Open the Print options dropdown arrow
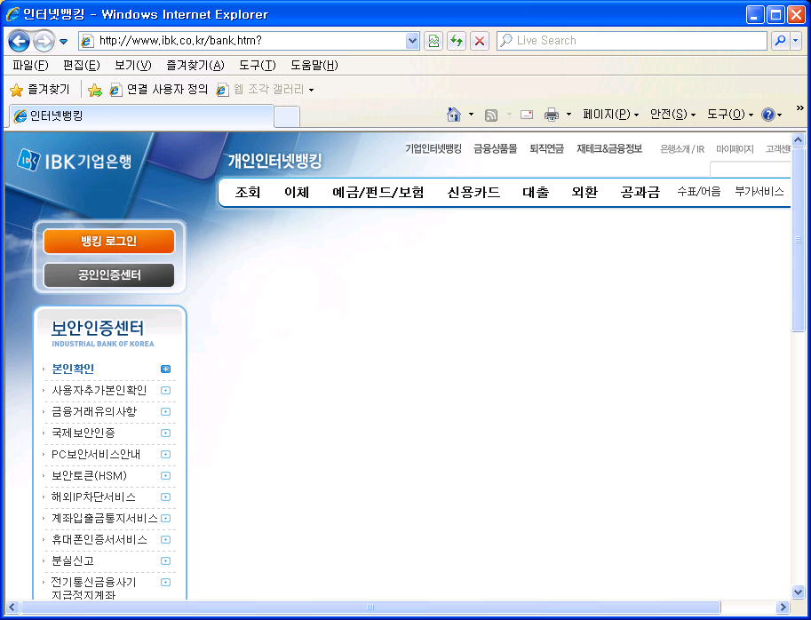811x620 pixels. click(x=568, y=115)
